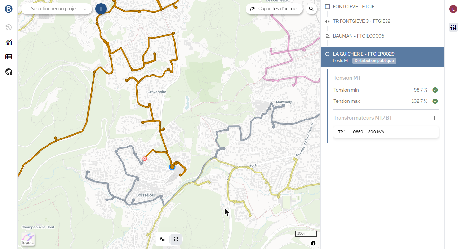This screenshot has height=249, width=462.
Task: Open the table list view icon
Action: (9, 57)
